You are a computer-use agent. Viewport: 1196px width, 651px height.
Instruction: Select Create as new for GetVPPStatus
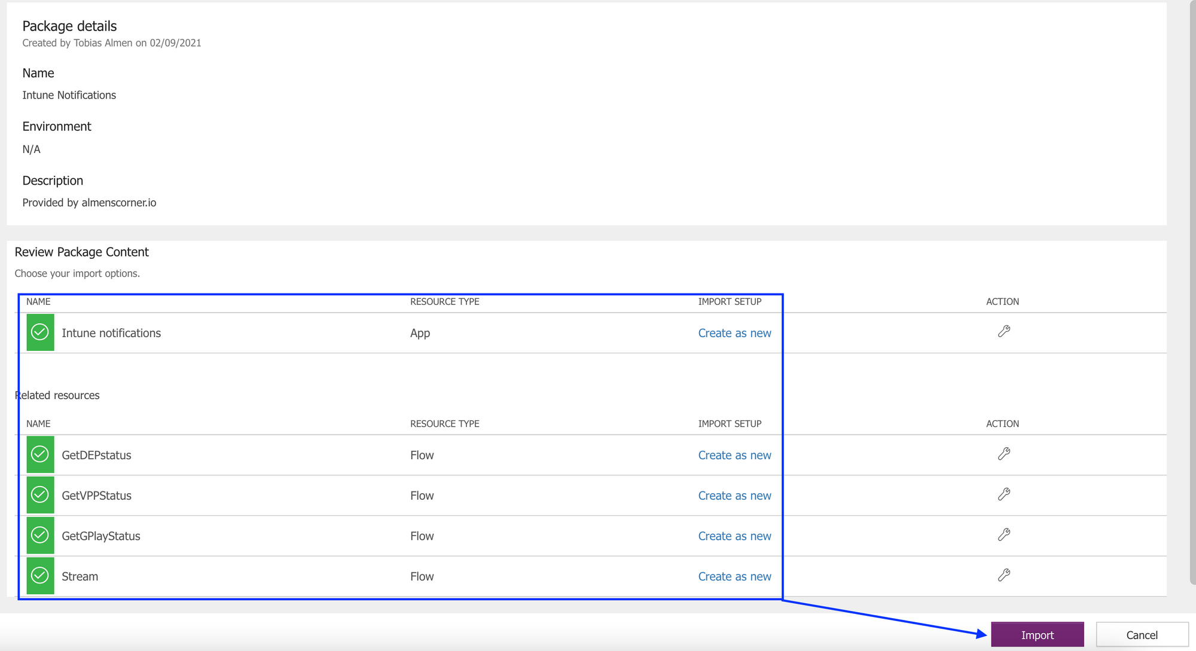coord(734,496)
